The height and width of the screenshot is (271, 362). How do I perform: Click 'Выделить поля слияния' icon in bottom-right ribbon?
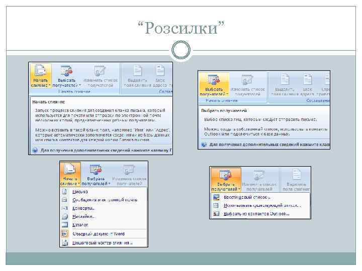click(297, 175)
